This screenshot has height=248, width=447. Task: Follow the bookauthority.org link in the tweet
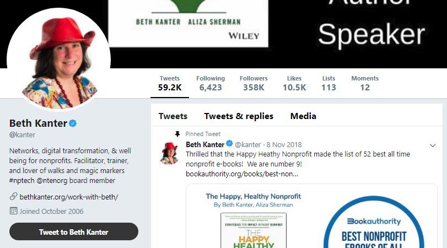[x=242, y=174]
